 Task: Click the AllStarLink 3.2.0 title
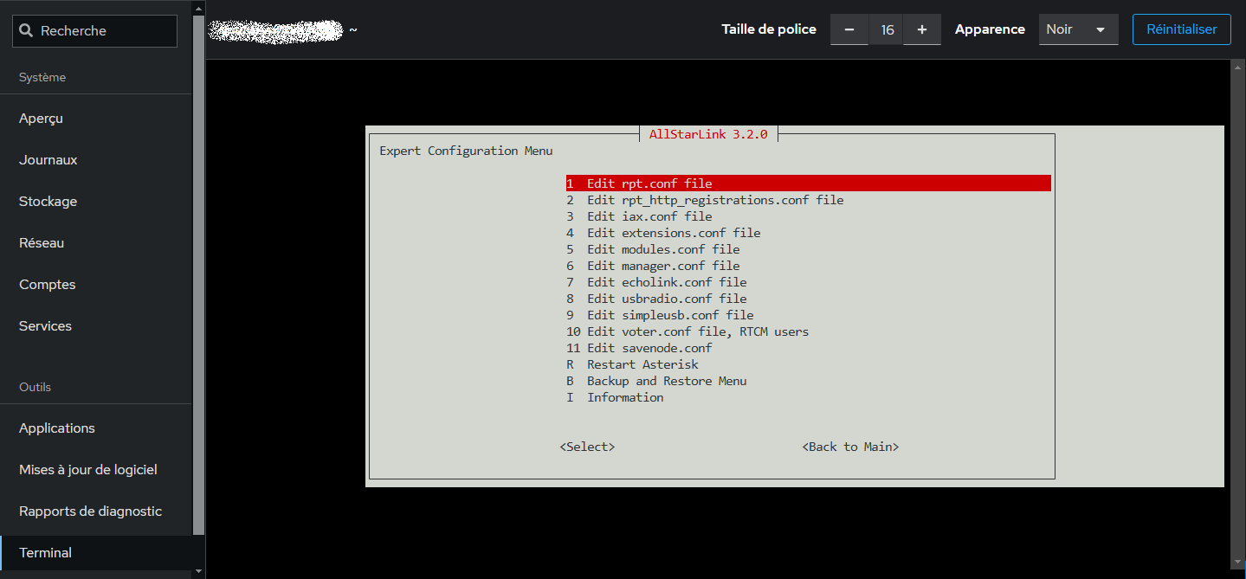point(708,134)
